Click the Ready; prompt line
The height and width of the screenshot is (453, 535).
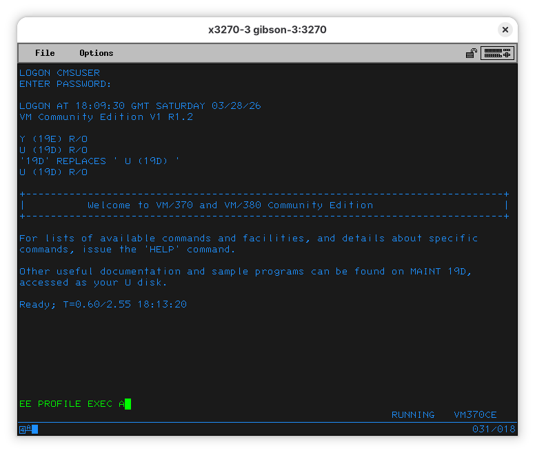(x=103, y=304)
